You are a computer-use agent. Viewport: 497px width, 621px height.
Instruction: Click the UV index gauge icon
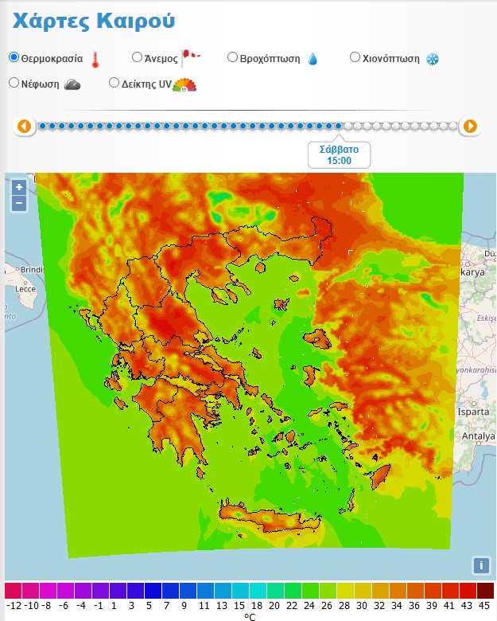pos(184,84)
